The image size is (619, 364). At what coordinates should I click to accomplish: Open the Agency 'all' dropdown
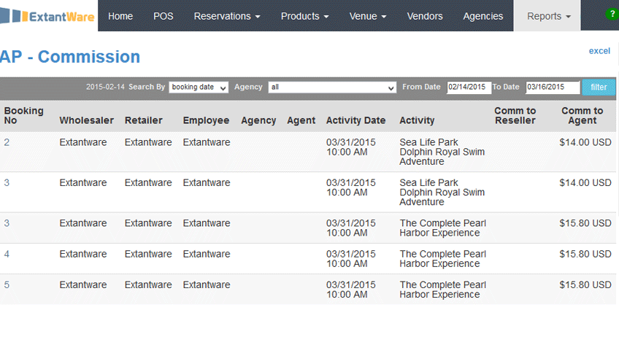point(332,87)
